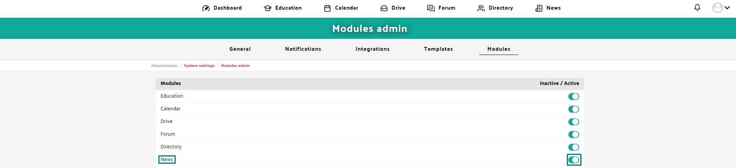Check the notifications bell icon
Viewport: 736px width, 168px height.
[x=697, y=8]
